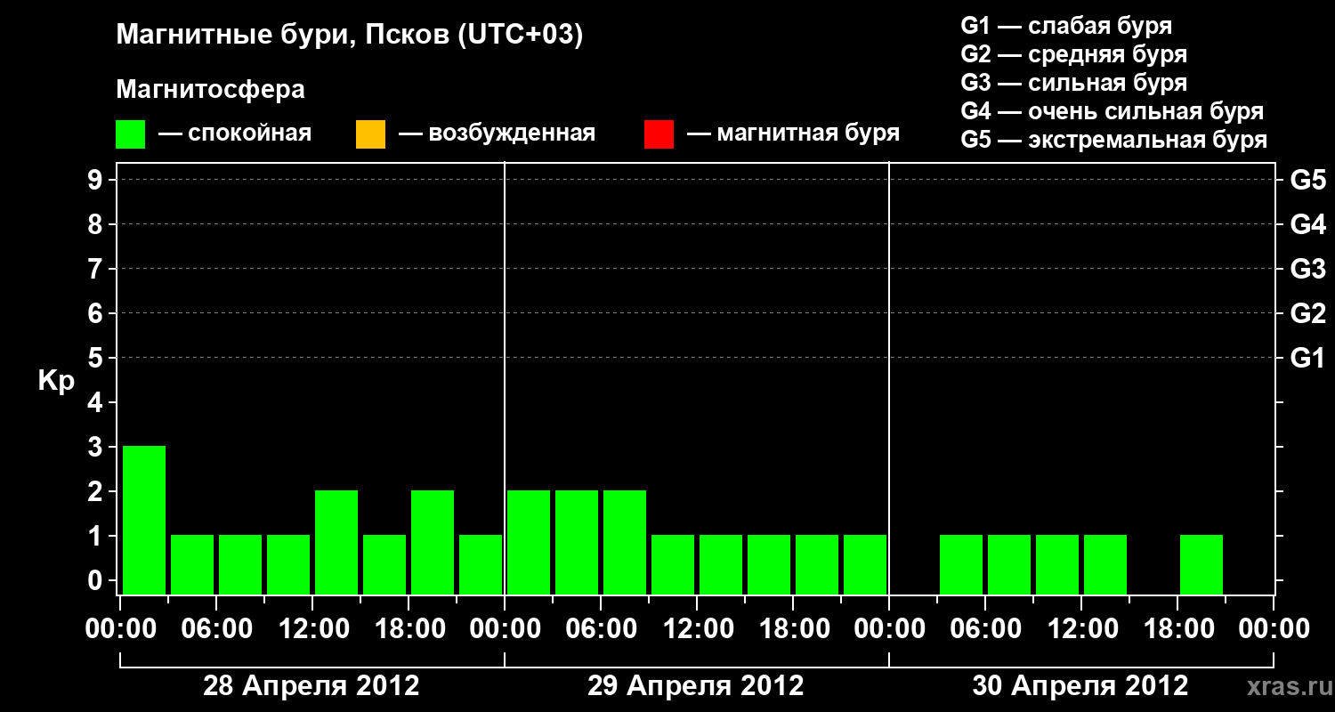Click the 21:00–00:00 bar on 29 April
This screenshot has height=712, width=1335.
click(865, 564)
